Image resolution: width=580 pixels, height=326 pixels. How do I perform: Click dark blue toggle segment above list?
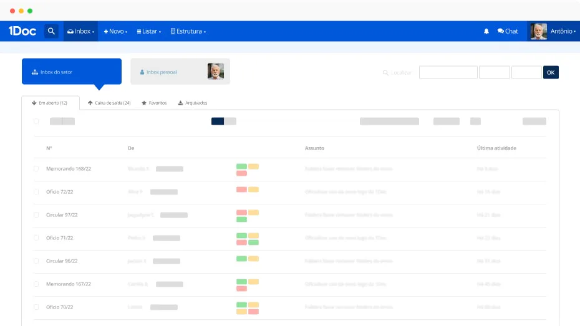pos(218,121)
